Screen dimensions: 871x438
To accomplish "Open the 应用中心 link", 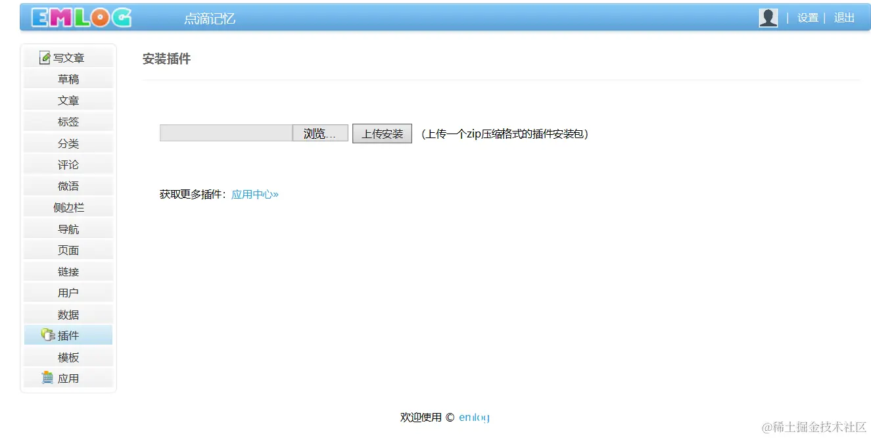I will click(x=254, y=194).
